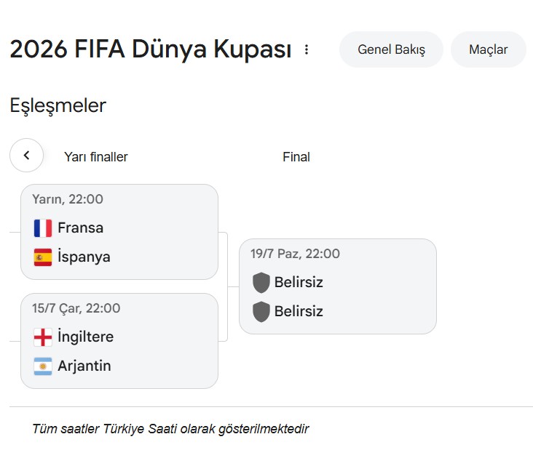This screenshot has height=466, width=533.
Task: Select the İngiltere team name
Action: tap(86, 337)
